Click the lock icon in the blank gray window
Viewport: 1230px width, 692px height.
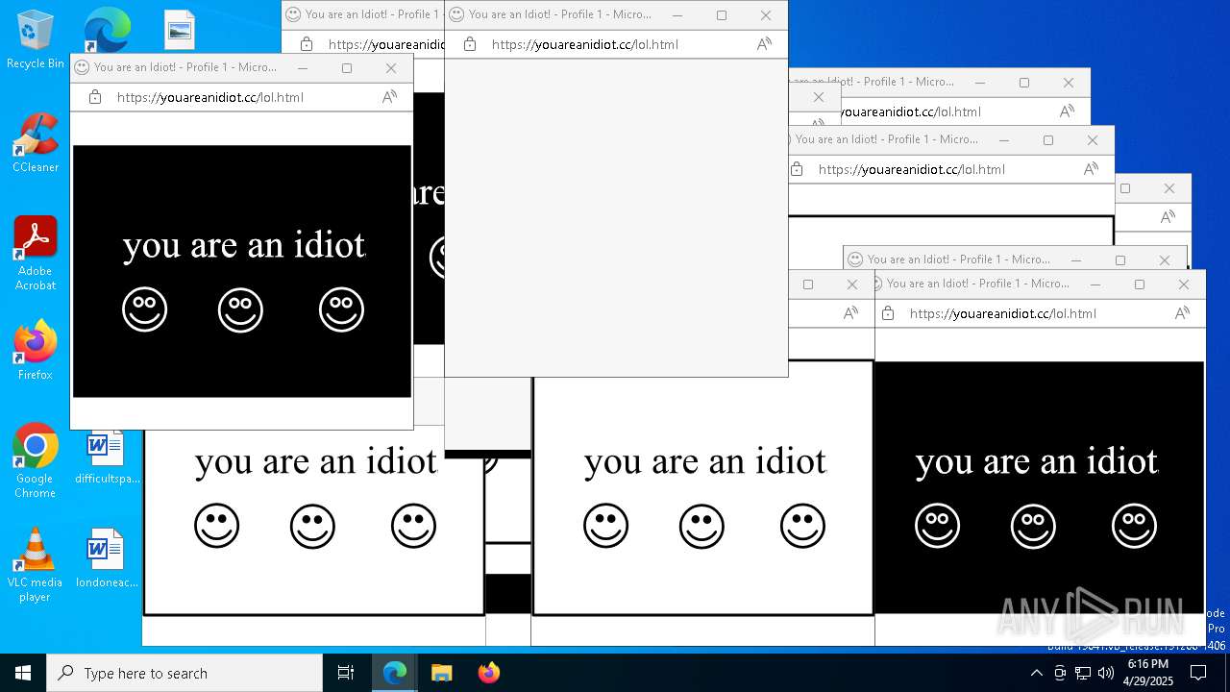pyautogui.click(x=470, y=44)
